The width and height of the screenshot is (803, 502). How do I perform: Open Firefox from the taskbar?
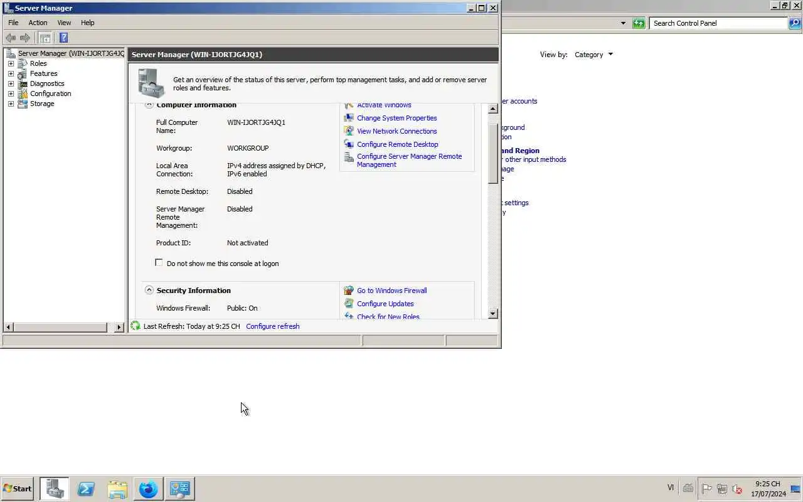click(149, 488)
